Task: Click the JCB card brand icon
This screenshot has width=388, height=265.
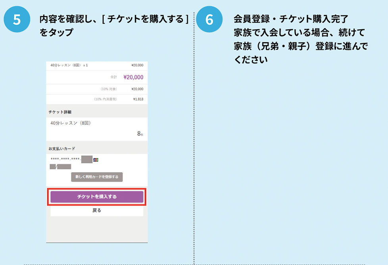Action: [x=96, y=160]
